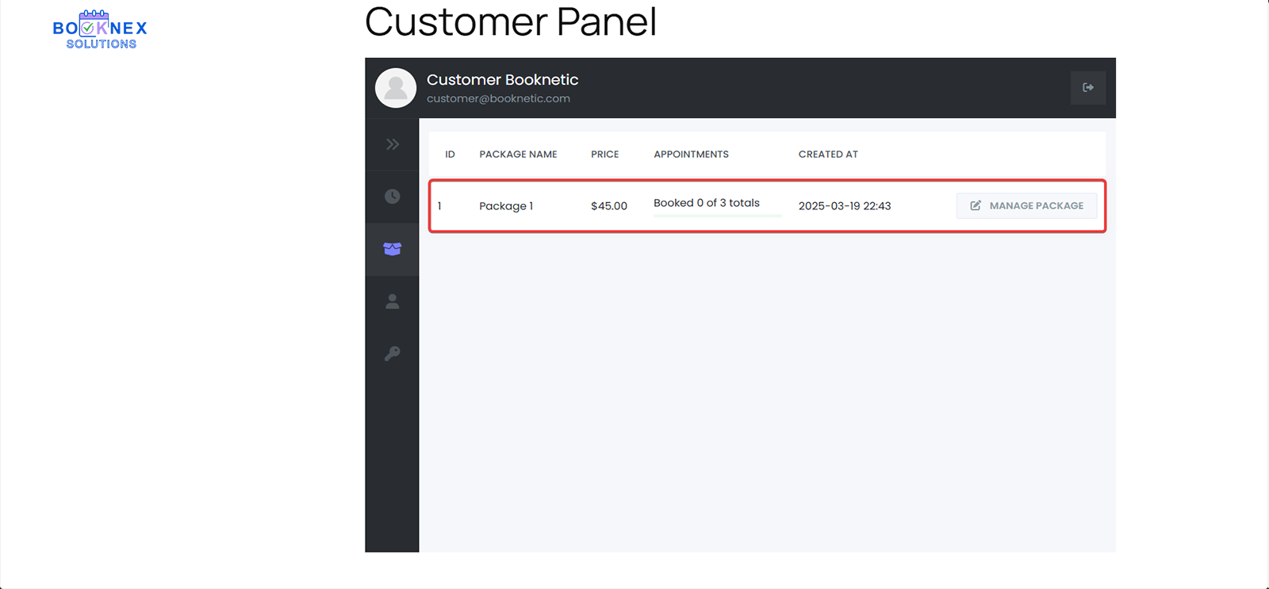Click the customer@booknetic.com email address
This screenshot has width=1269, height=589.
point(498,99)
